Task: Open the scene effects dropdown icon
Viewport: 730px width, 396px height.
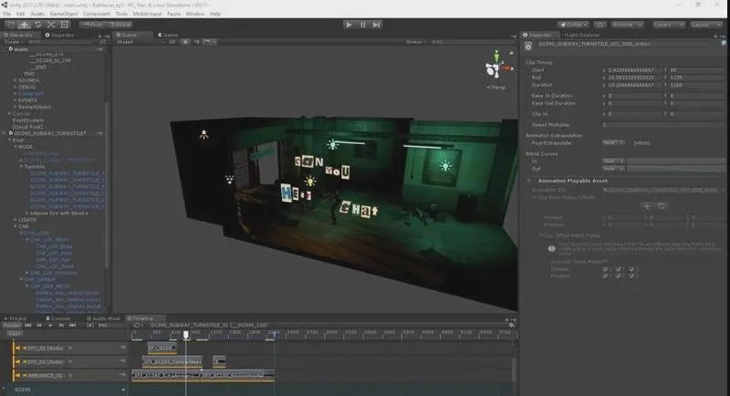Action: pyautogui.click(x=208, y=42)
